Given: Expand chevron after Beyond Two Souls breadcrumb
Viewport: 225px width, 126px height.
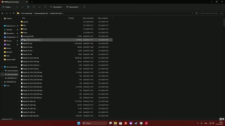Looking at the screenshot, I should pos(63,13).
